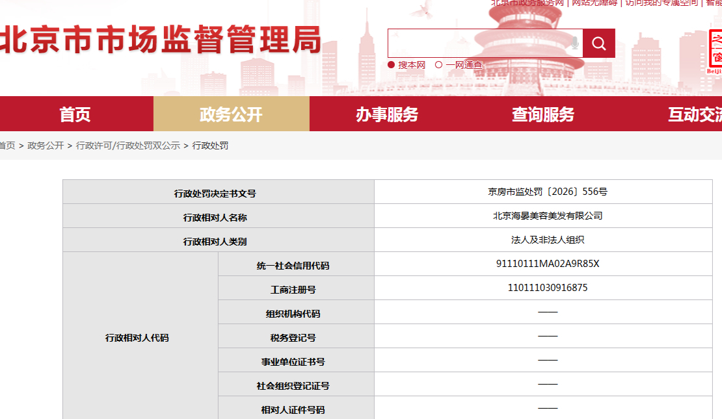Click the 组织机构代码 label cell
722x419 pixels.
[x=296, y=312]
